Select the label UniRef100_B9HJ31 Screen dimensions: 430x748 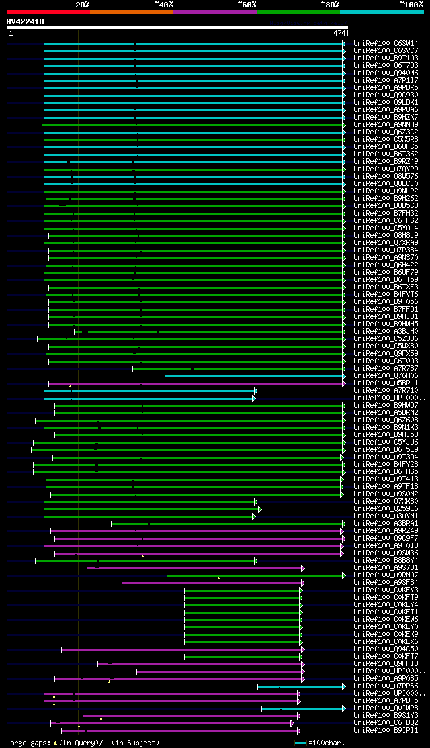pyautogui.click(x=386, y=317)
